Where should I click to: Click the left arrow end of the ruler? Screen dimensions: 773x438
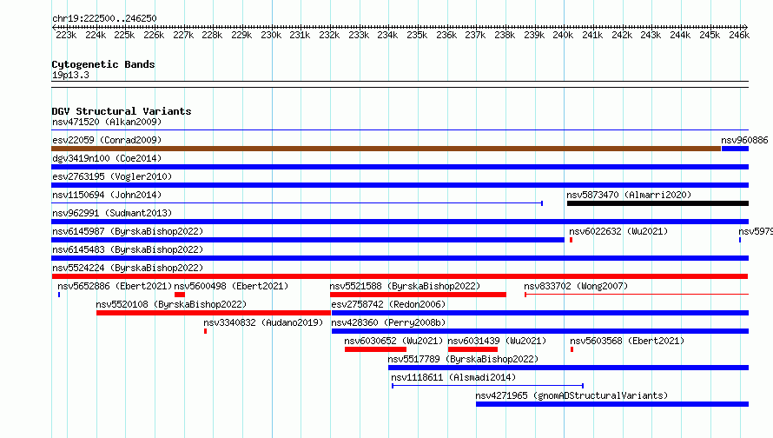(54, 27)
